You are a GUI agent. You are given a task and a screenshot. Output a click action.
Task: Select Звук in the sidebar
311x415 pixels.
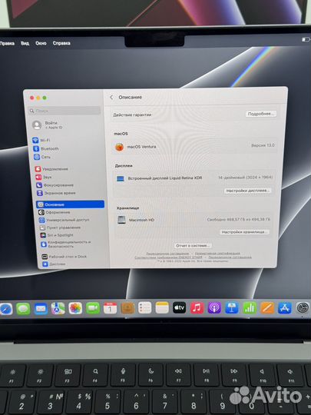pyautogui.click(x=44, y=177)
